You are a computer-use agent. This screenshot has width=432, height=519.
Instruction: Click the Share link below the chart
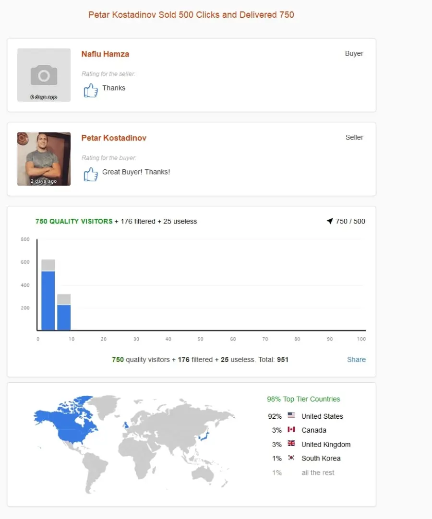point(356,359)
